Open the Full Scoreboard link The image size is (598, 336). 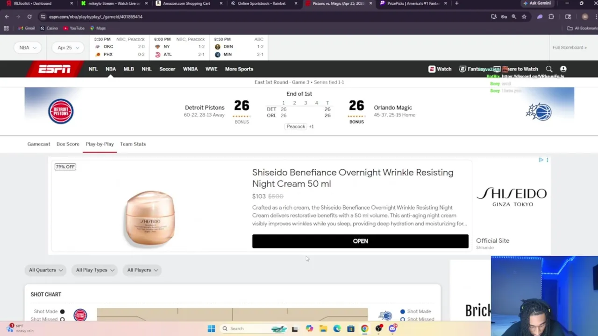coord(569,48)
